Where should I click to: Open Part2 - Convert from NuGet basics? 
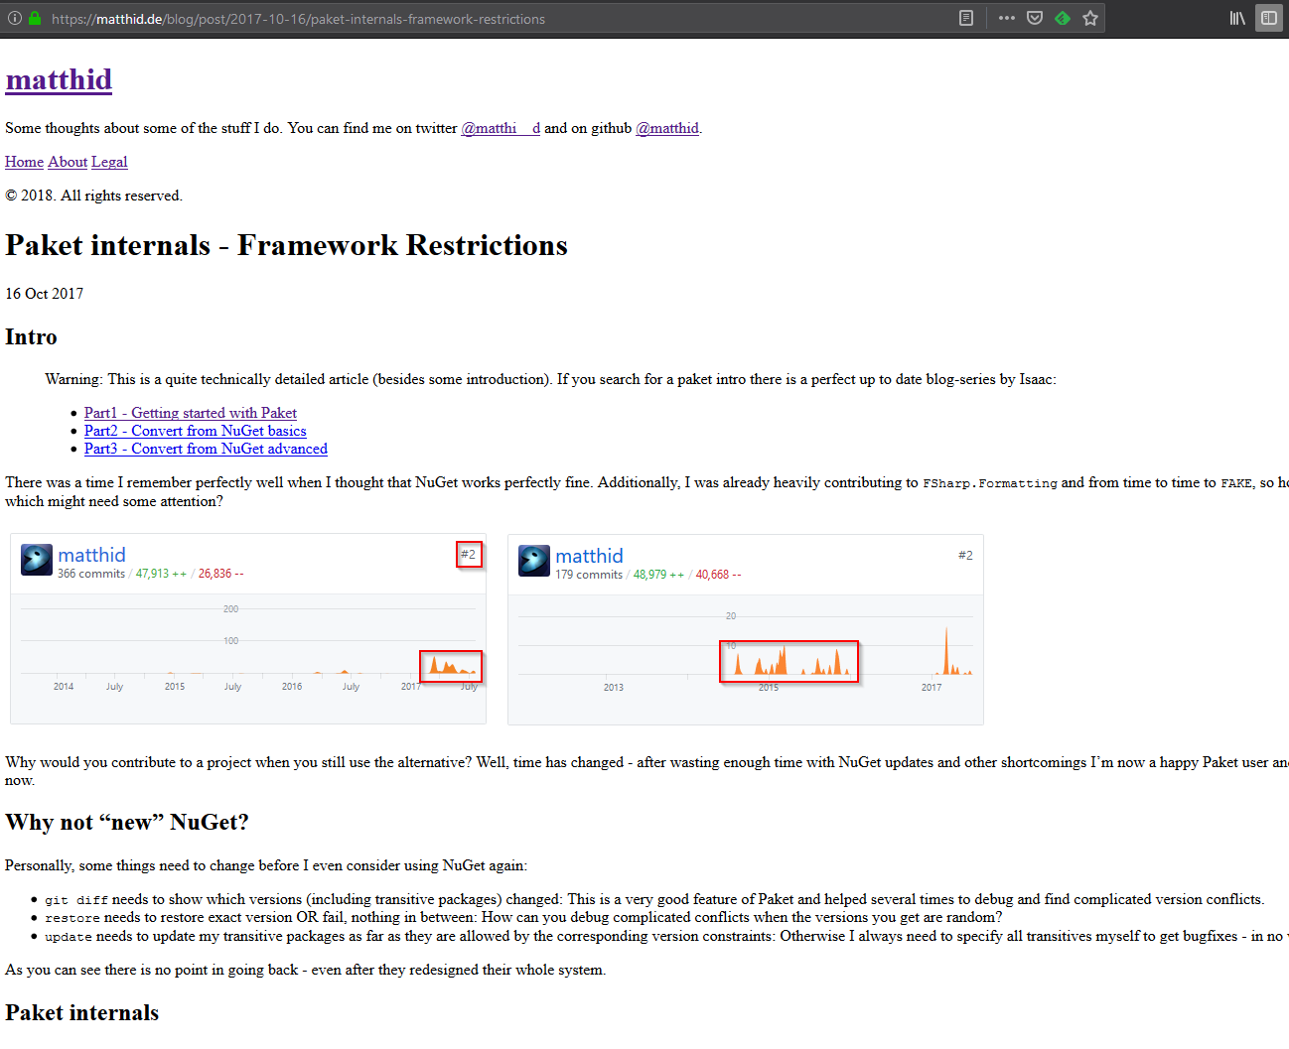196,431
